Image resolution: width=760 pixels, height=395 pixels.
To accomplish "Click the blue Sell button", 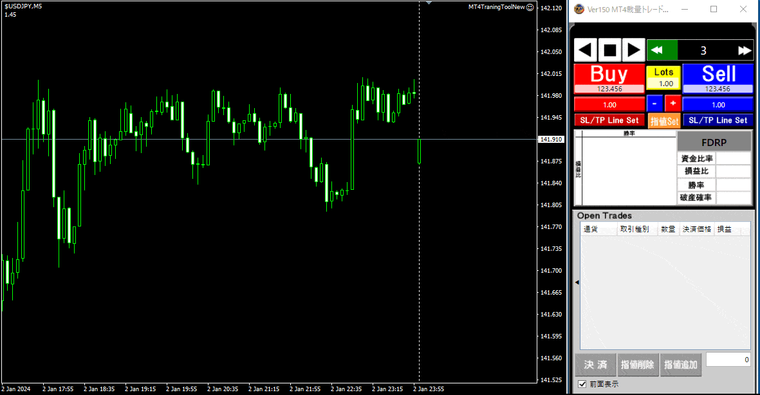I will point(718,75).
